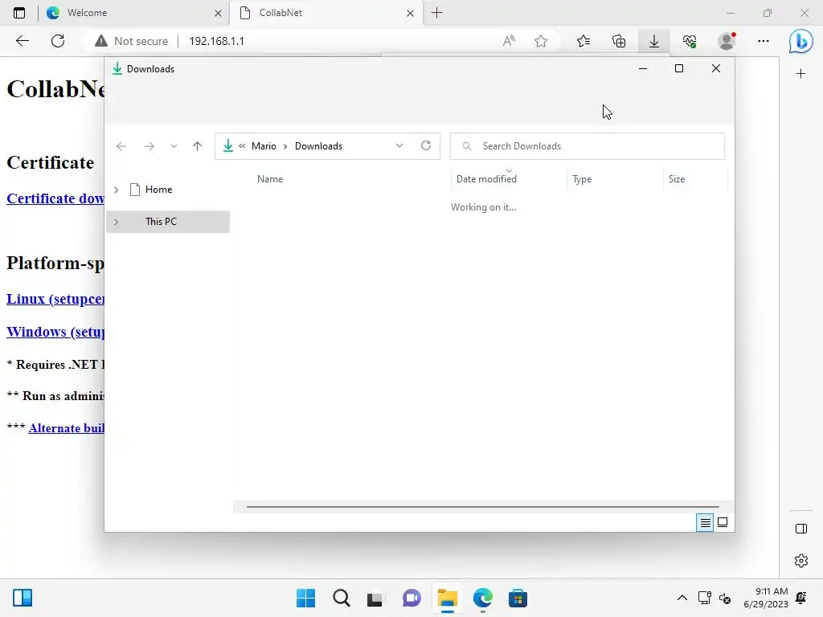Open Edge sidebar settings gear
This screenshot has height=617, width=823.
[801, 560]
